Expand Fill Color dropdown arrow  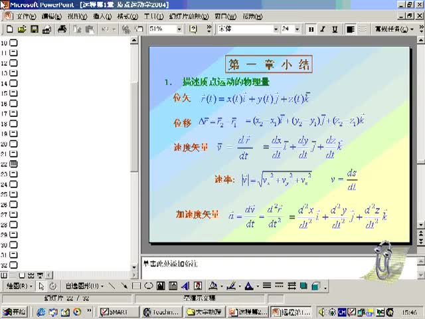click(x=222, y=286)
